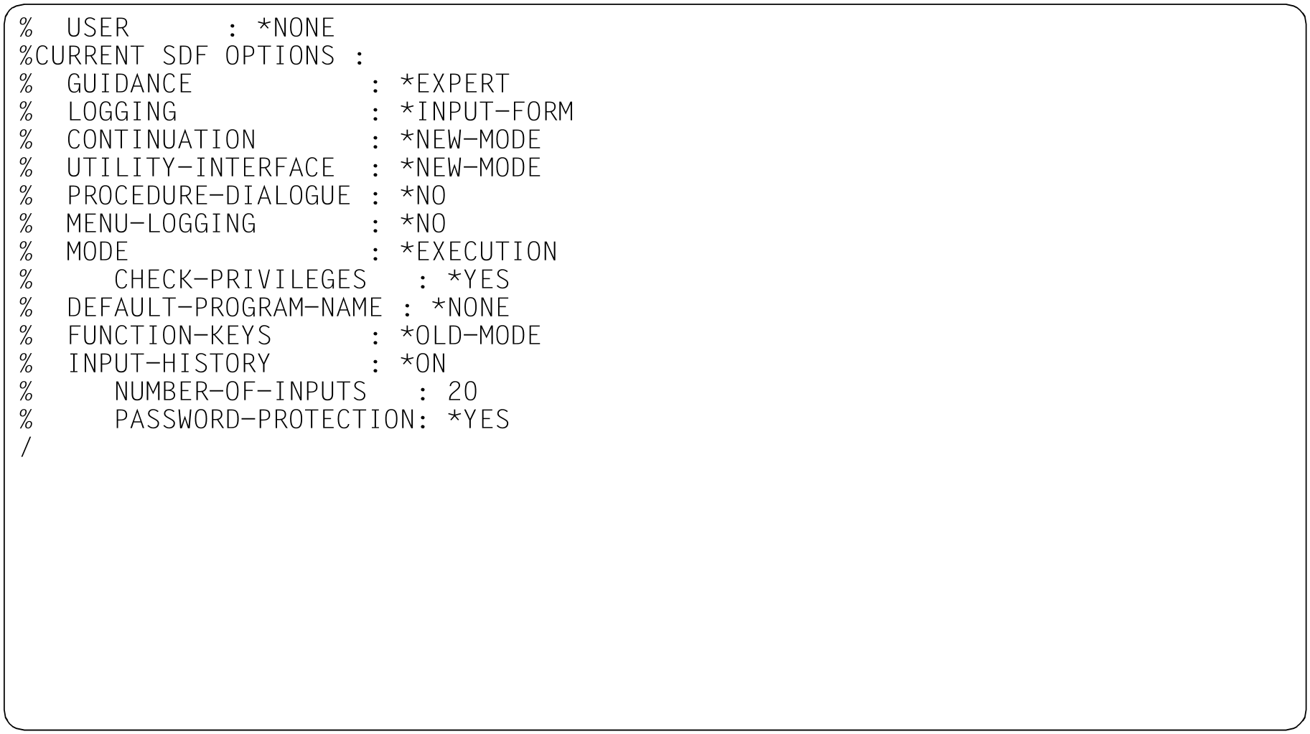Screen dimensions: 1310x734
Task: Click the GUIDANCE option label
Action: [129, 84]
